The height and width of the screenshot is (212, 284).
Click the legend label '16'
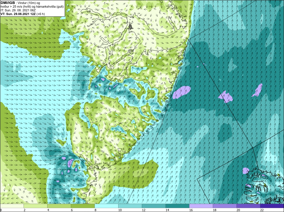point(191,210)
